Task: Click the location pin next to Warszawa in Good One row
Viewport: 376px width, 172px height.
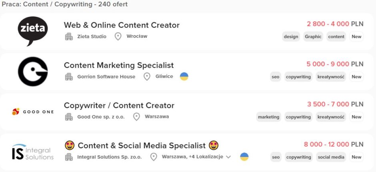Action: coord(136,117)
